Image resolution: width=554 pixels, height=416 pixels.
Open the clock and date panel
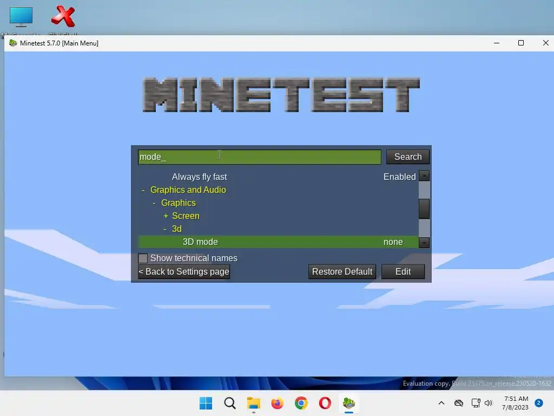pyautogui.click(x=516, y=403)
